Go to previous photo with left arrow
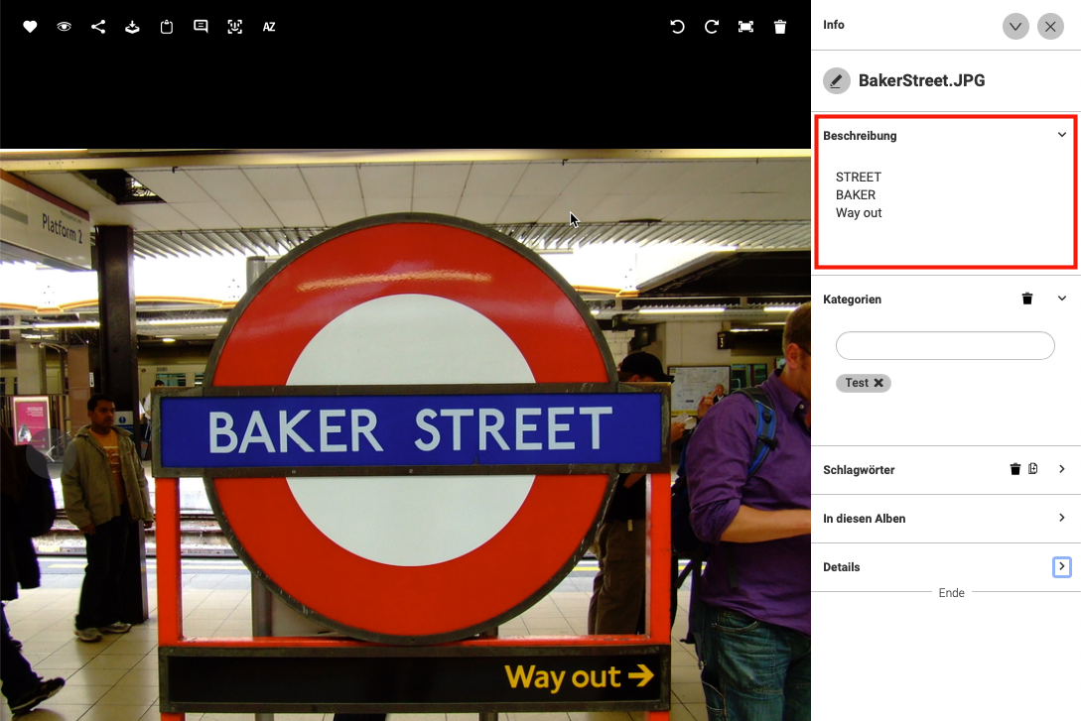 pyautogui.click(x=50, y=454)
